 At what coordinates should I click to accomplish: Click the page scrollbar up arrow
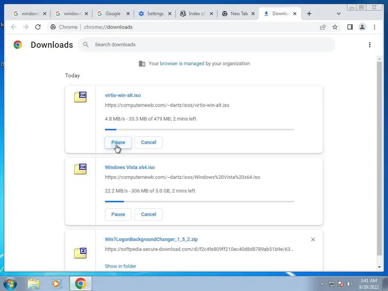click(x=379, y=59)
